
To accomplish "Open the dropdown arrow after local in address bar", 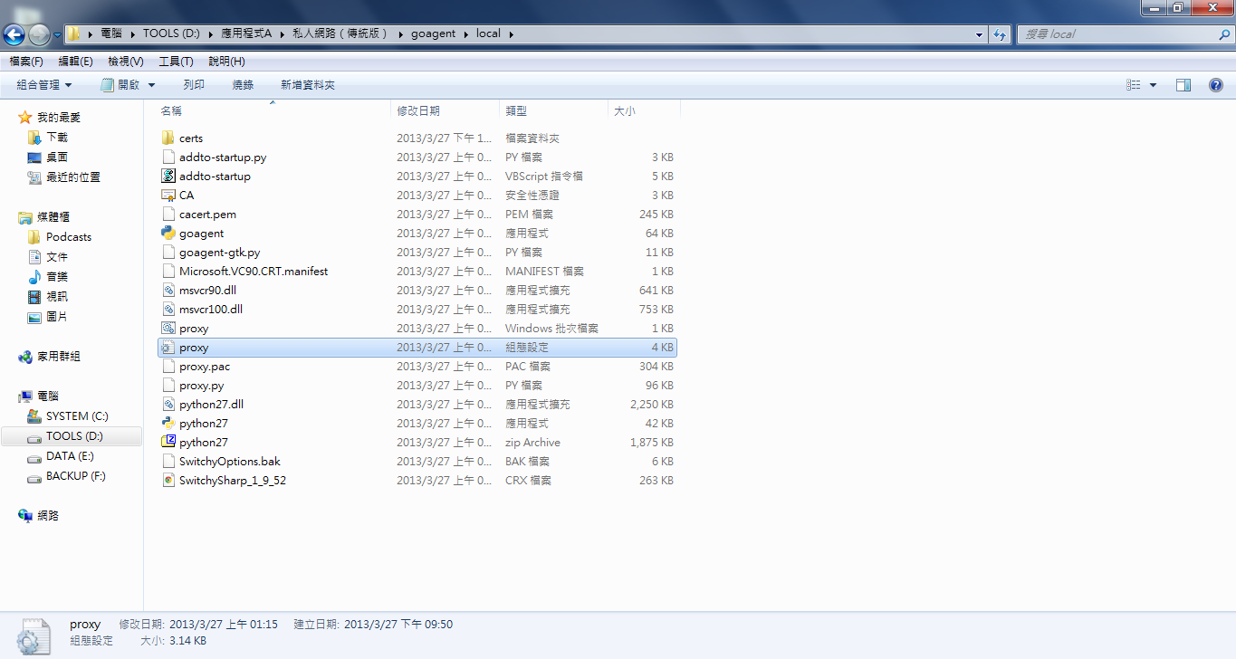I will coord(511,34).
